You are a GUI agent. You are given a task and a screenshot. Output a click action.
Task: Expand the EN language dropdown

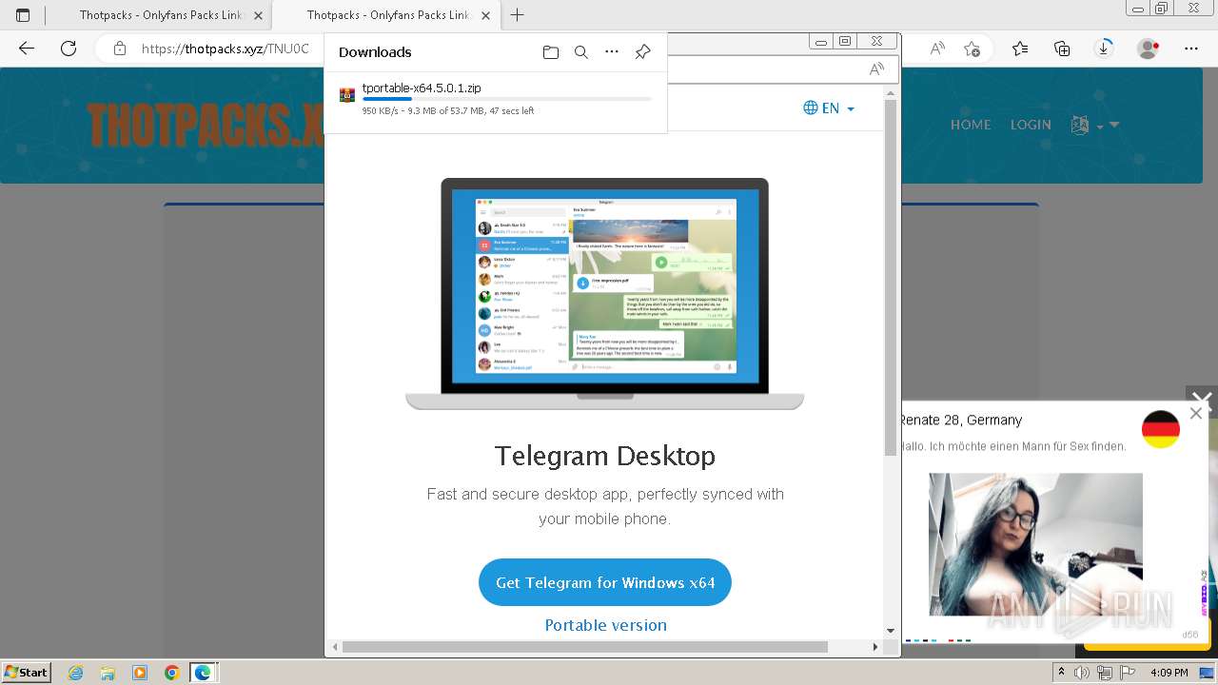point(829,108)
